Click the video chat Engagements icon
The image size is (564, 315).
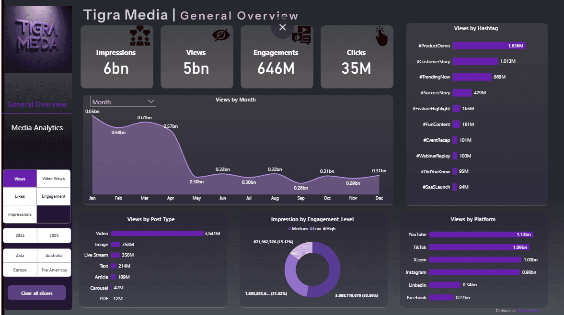pos(301,35)
